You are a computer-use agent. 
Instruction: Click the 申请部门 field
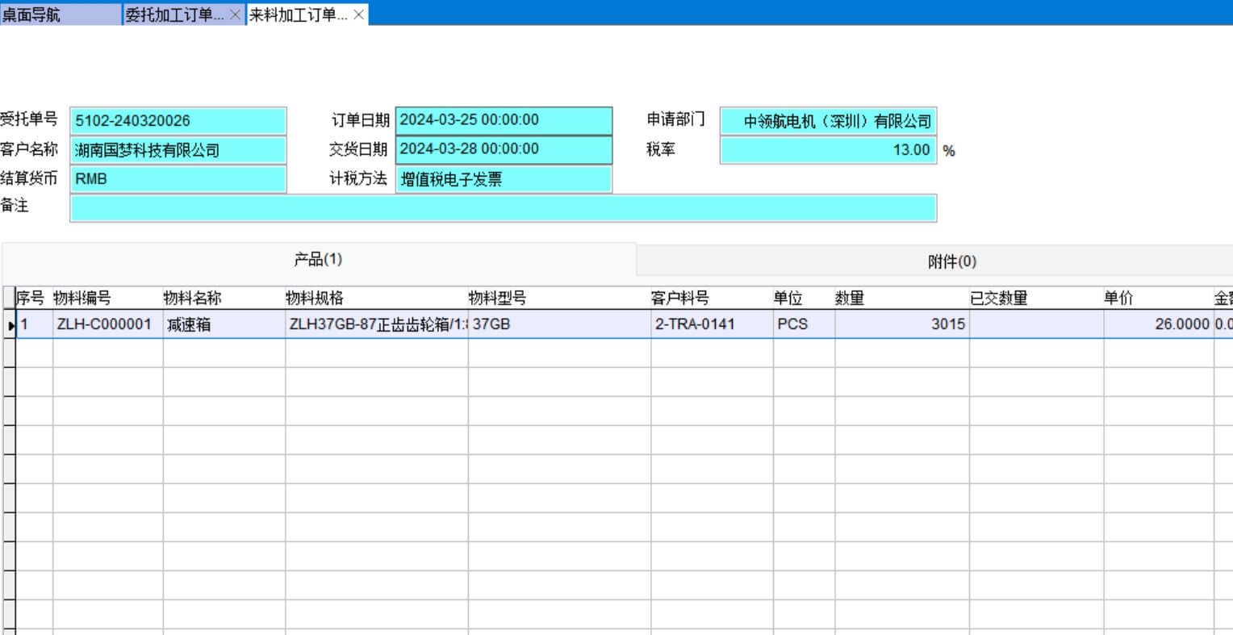coord(828,121)
